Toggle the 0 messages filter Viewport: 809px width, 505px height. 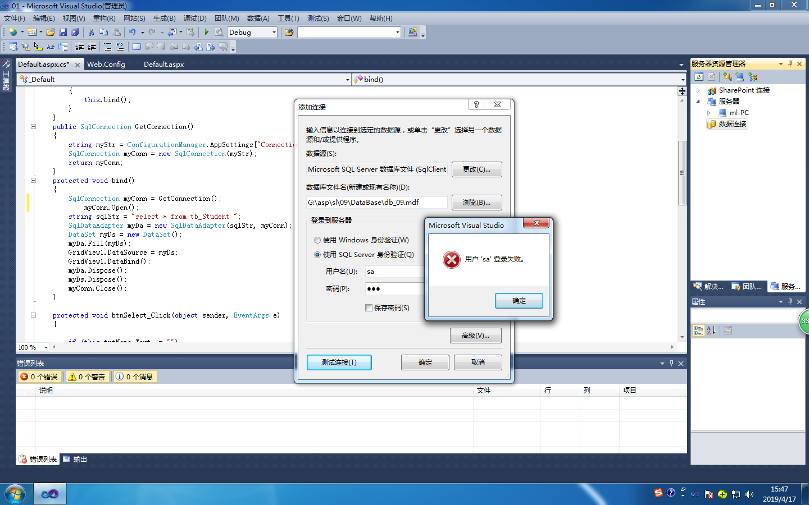pyautogui.click(x=134, y=377)
